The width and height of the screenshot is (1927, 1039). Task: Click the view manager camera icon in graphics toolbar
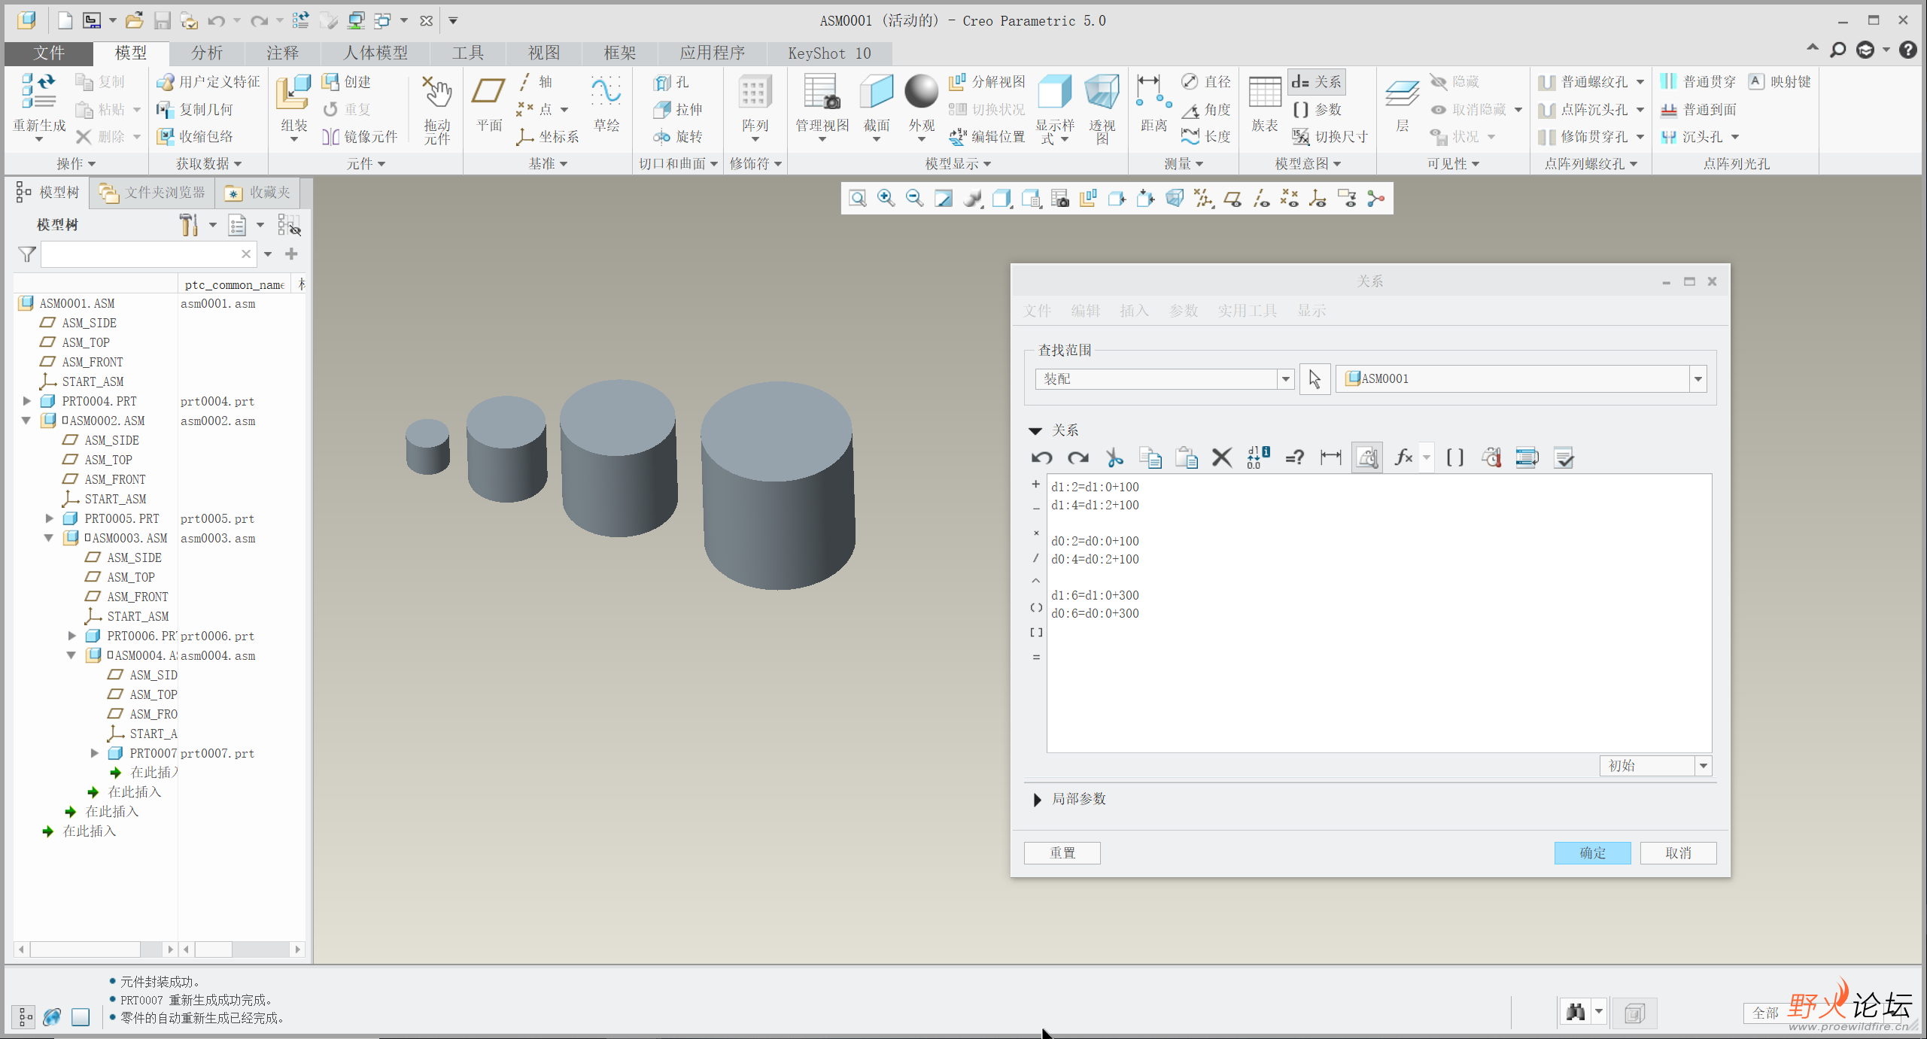1059,198
